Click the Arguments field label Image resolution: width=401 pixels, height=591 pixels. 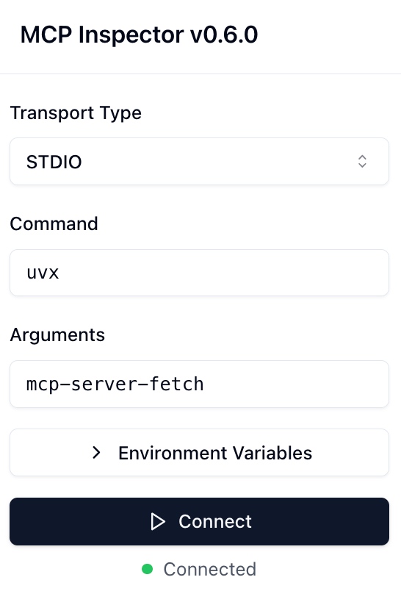[57, 334]
